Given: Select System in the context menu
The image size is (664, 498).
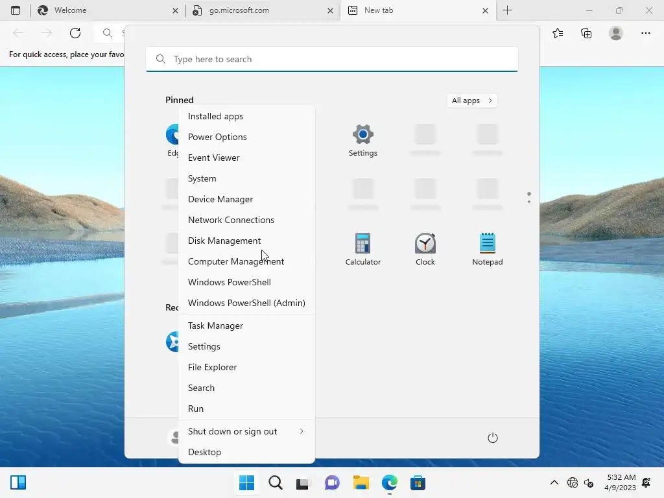Looking at the screenshot, I should (x=246, y=178).
